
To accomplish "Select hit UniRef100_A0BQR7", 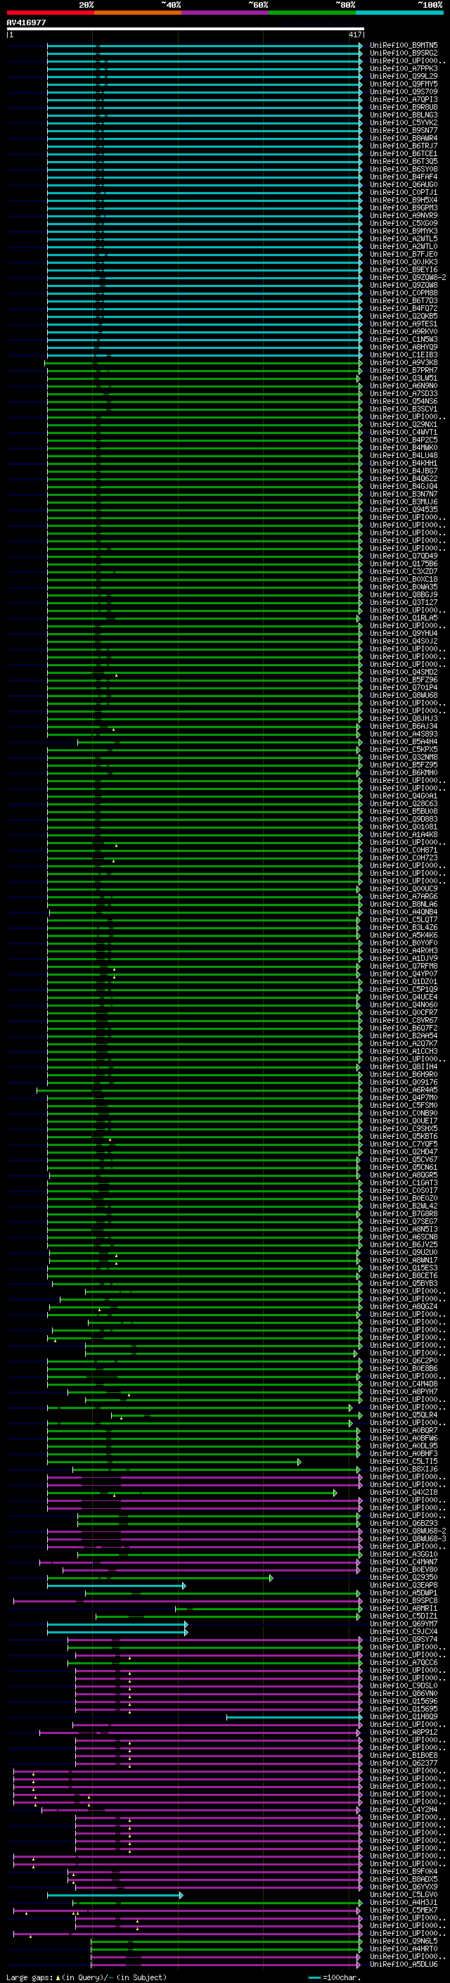I will click(404, 1431).
